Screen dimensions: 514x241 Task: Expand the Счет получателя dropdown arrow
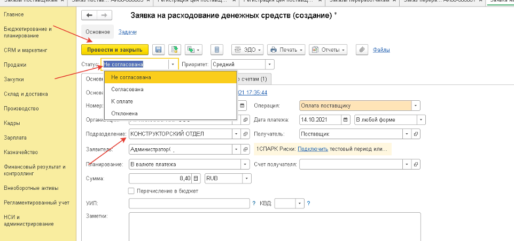[407, 164]
